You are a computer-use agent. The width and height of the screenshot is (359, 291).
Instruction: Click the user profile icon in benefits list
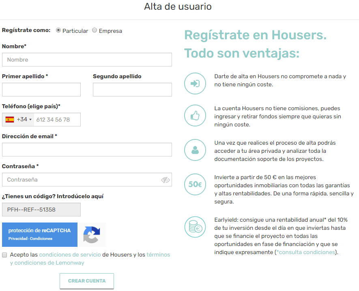click(195, 150)
